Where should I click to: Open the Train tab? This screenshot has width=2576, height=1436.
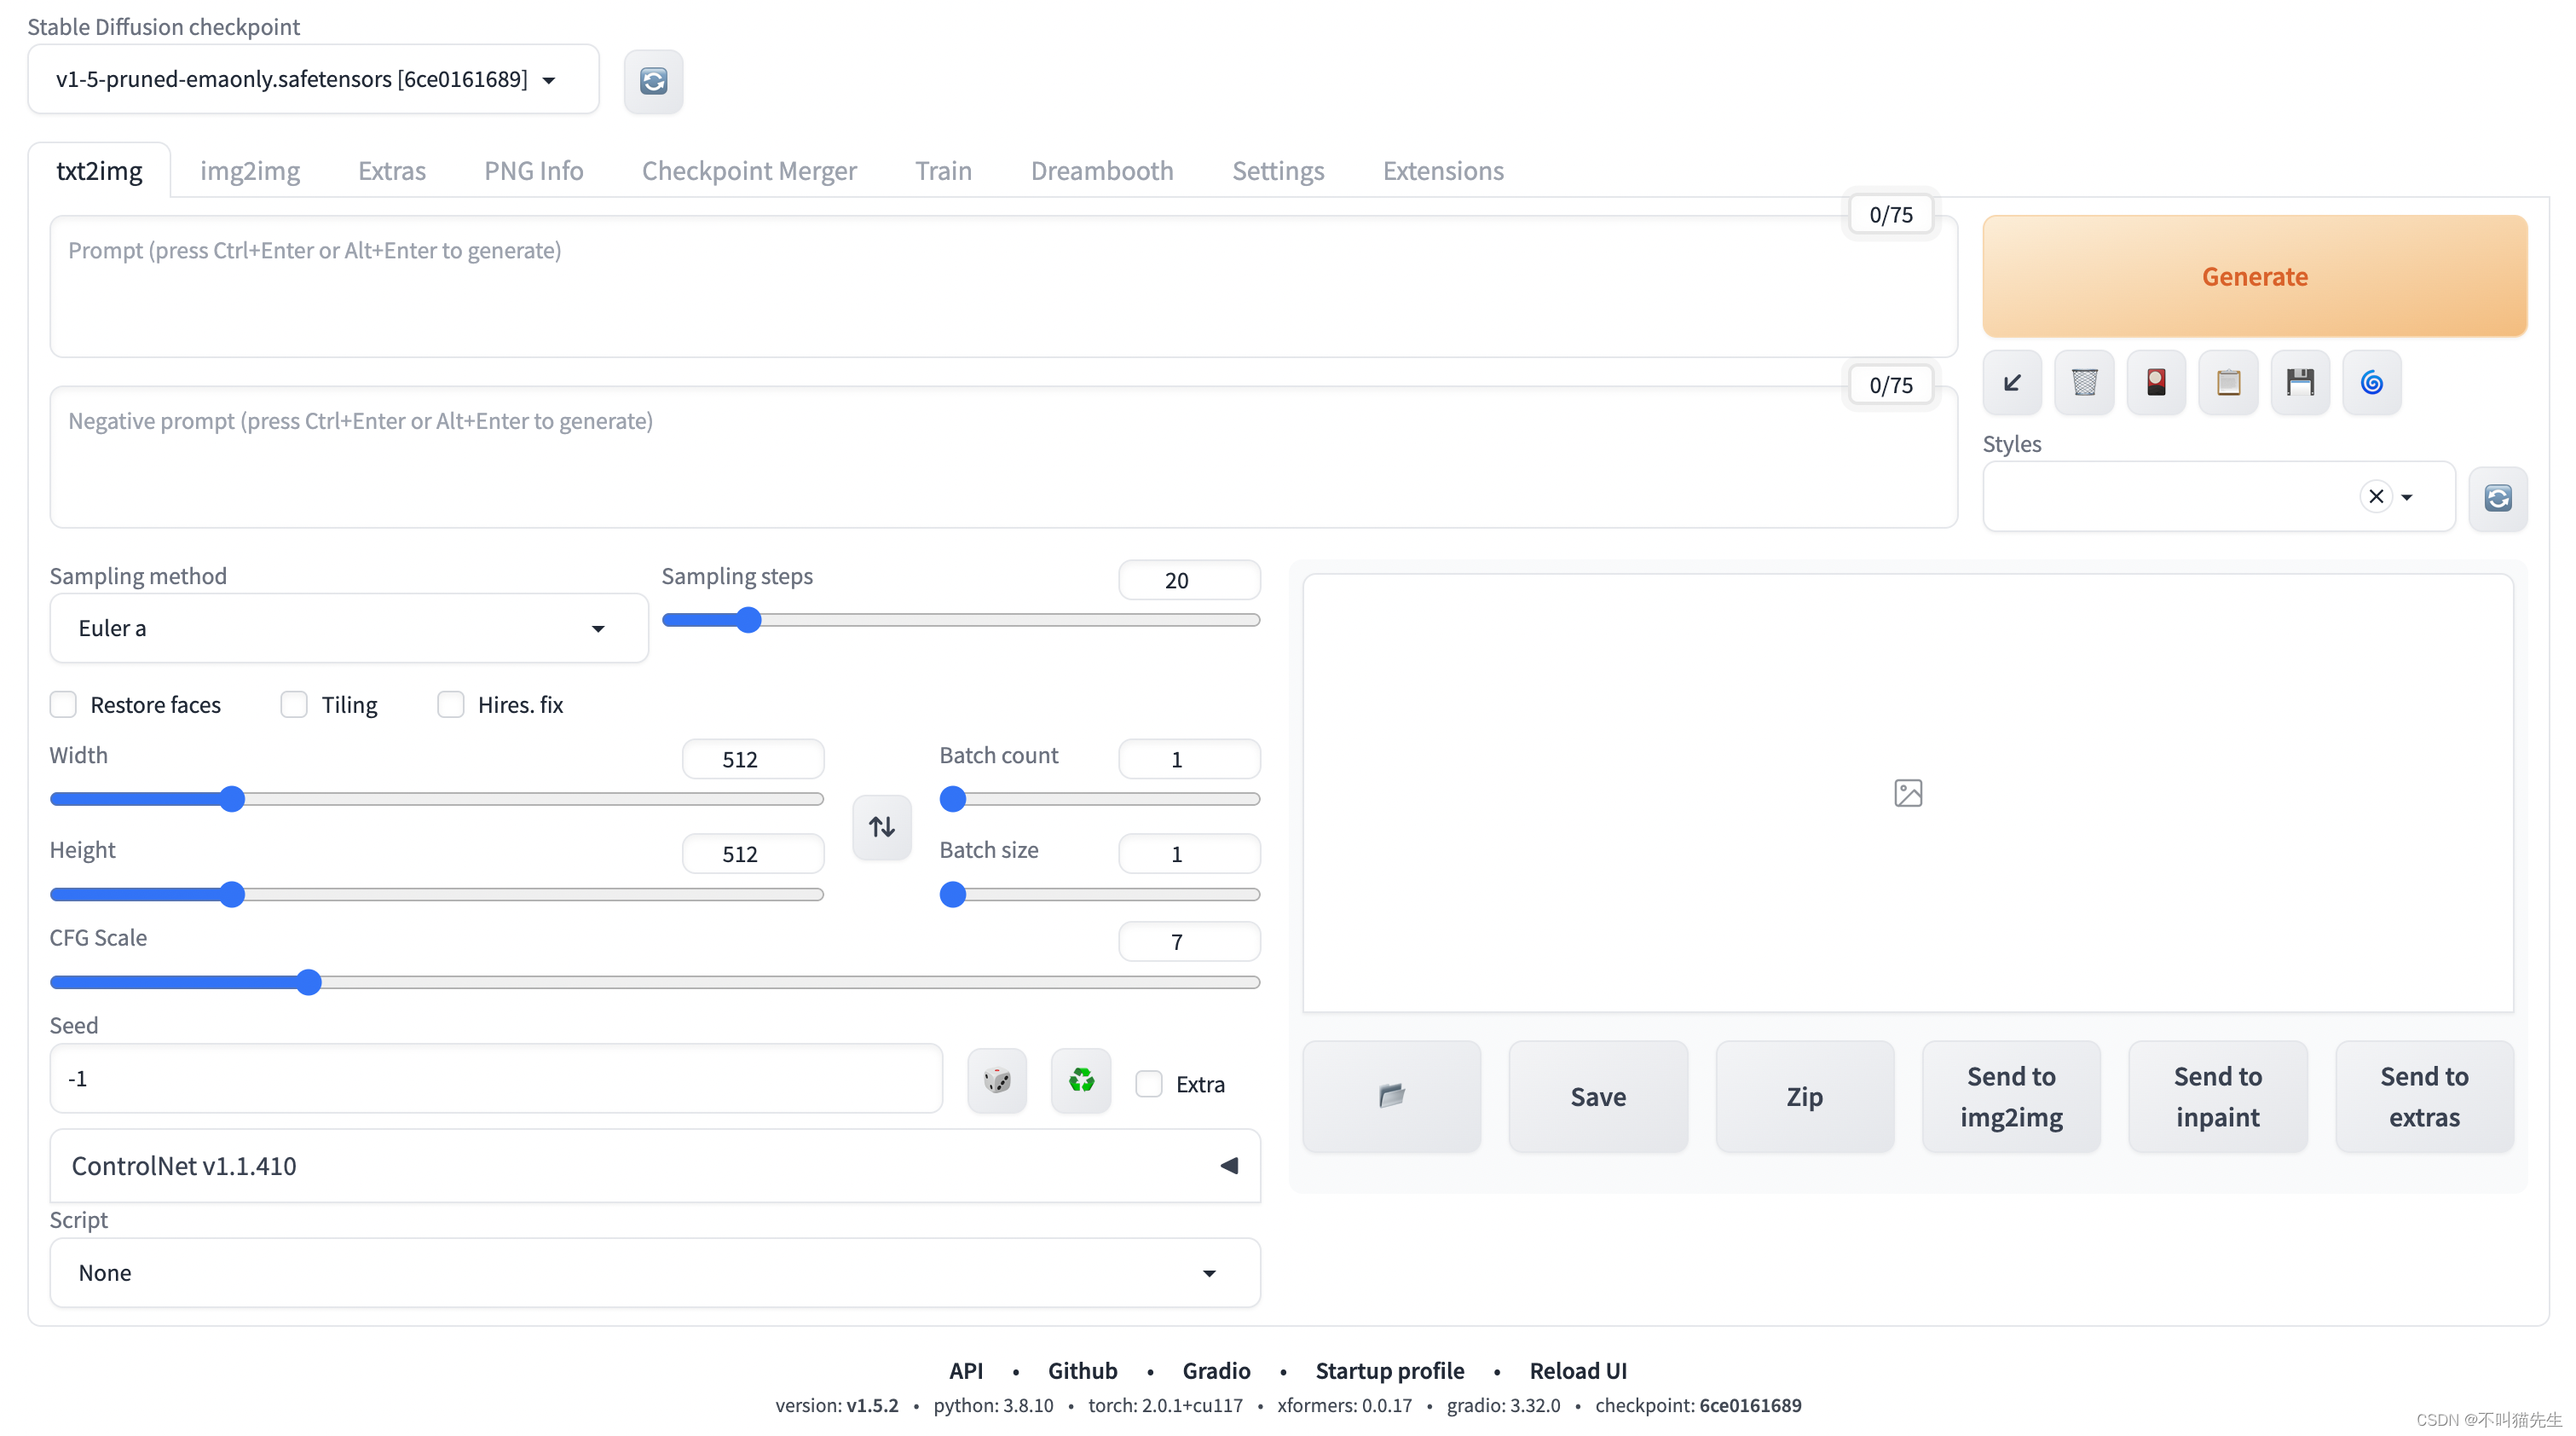pos(943,170)
